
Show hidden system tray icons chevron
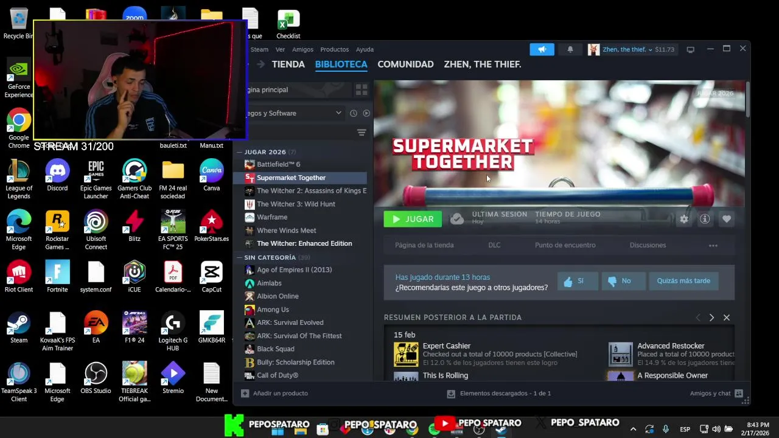(x=633, y=429)
